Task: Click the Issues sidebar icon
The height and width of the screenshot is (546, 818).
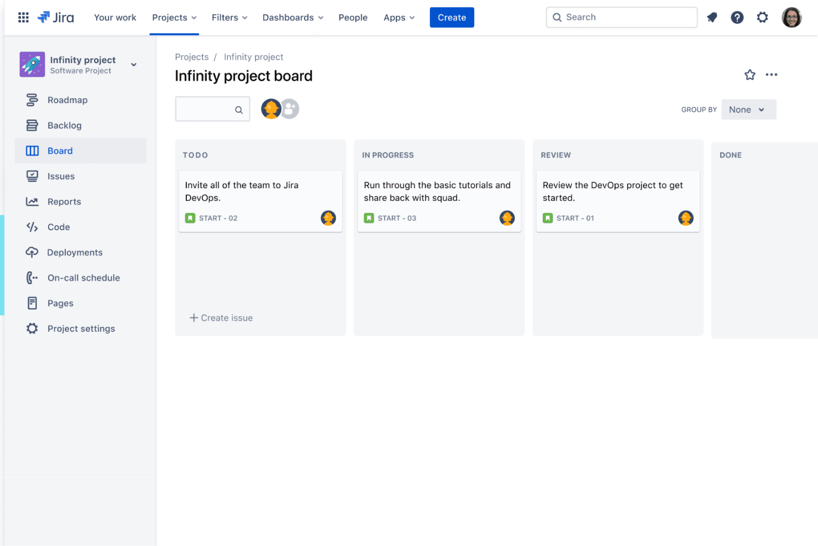Action: coord(32,176)
